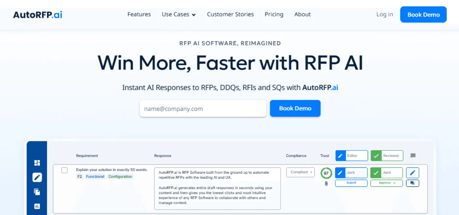Open the Approve dropdown button
This screenshot has height=215, width=459.
[387, 183]
